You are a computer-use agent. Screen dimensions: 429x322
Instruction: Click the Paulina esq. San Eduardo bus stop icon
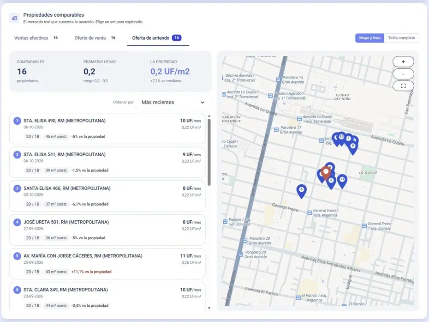tap(225, 222)
